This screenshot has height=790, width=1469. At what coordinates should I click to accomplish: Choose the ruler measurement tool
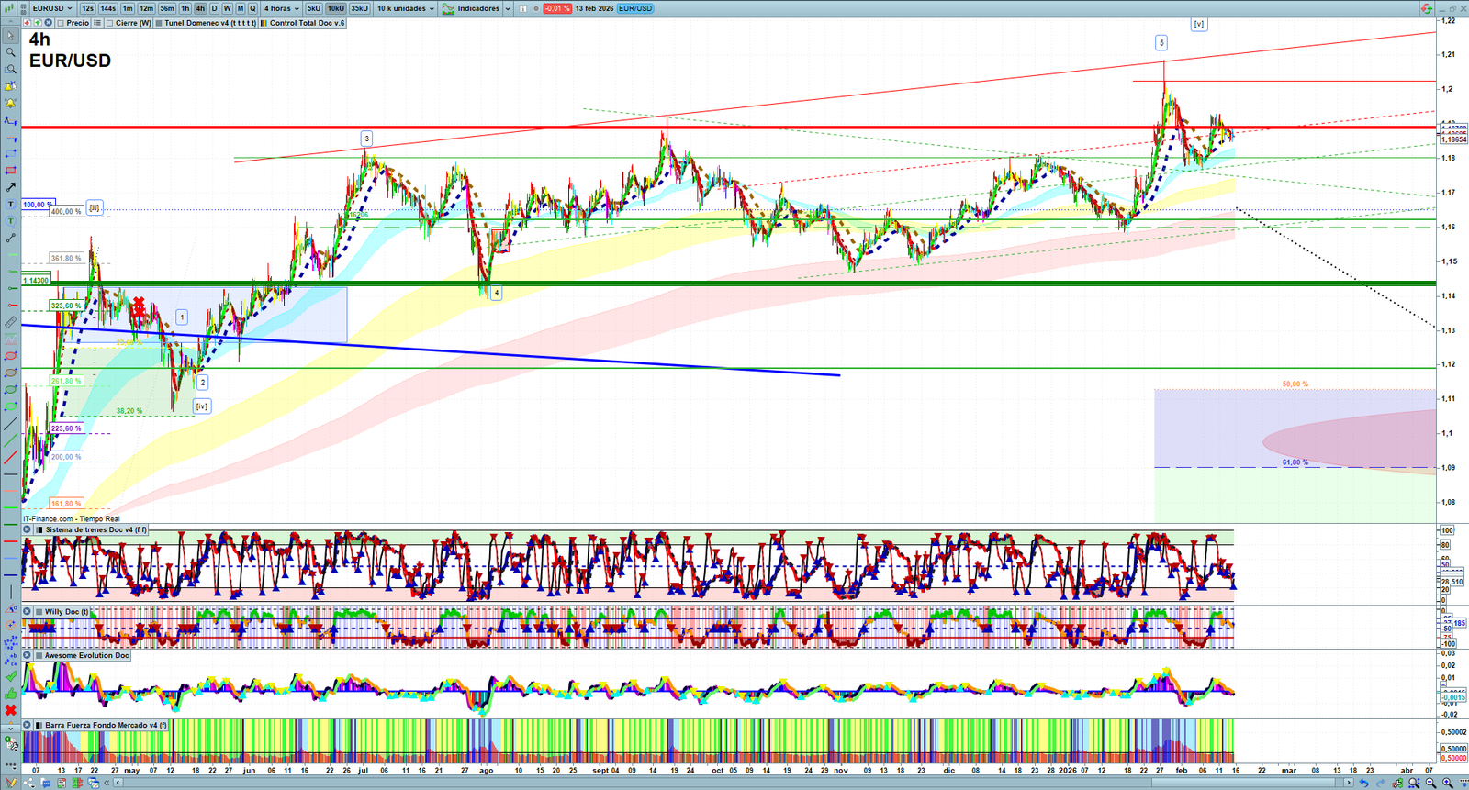[10, 322]
